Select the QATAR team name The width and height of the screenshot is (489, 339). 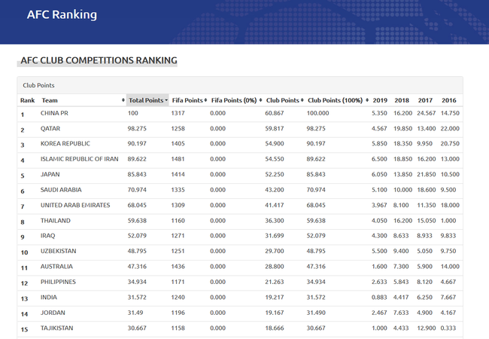pyautogui.click(x=50, y=129)
